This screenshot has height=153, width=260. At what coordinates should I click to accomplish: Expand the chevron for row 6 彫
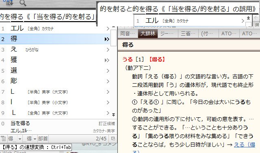(108, 81)
